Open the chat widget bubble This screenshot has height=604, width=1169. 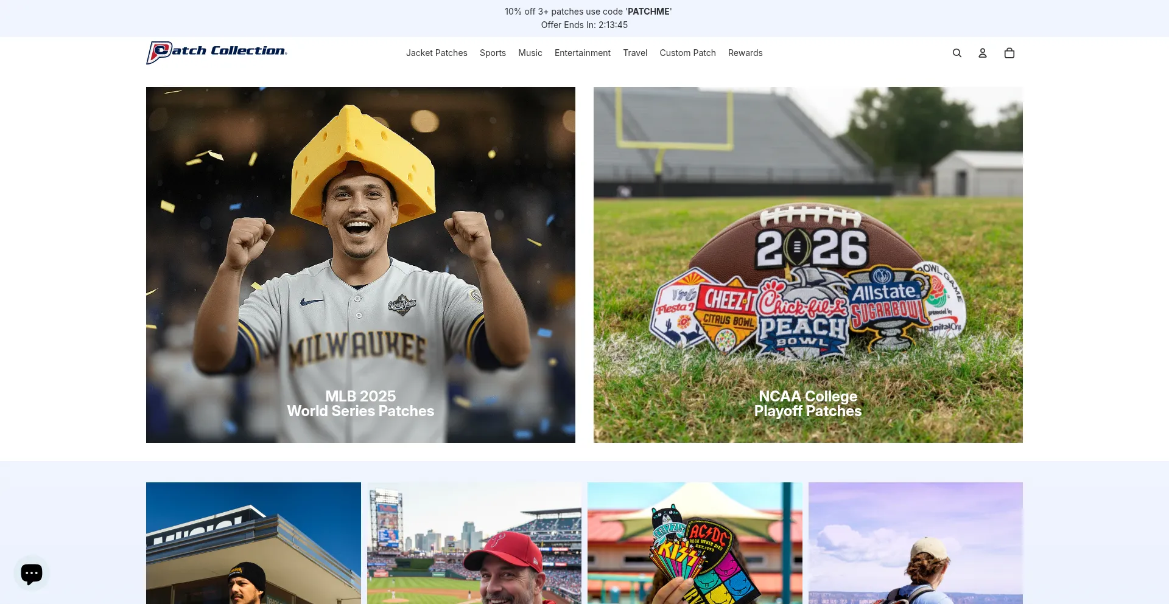click(x=32, y=573)
